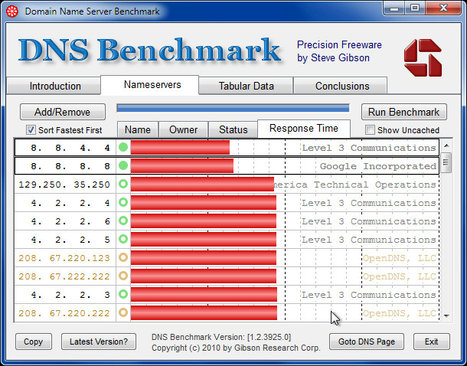Click the Gibson Research red logo
The width and height of the screenshot is (467, 366).
pyautogui.click(x=423, y=57)
